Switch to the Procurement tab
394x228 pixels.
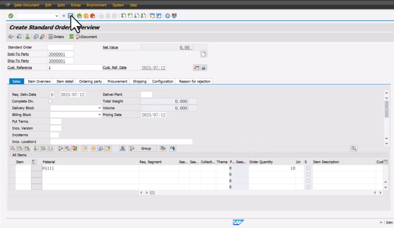[x=117, y=81]
